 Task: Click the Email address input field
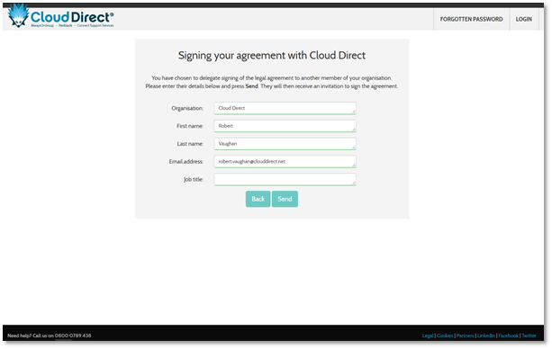(x=285, y=162)
